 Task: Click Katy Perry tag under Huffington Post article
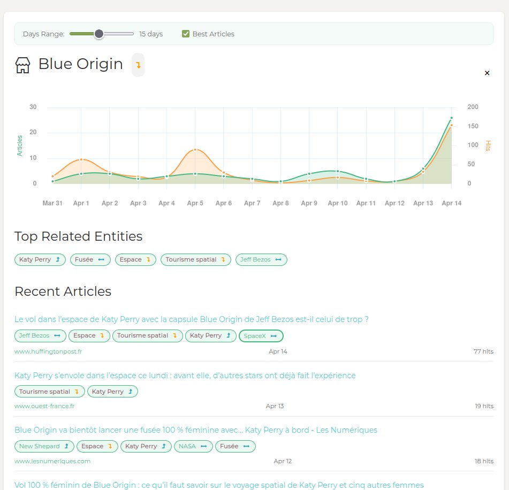(x=211, y=336)
